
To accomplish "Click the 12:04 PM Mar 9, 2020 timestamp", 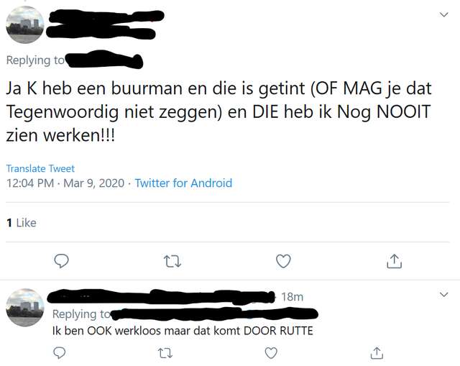I will (65, 183).
